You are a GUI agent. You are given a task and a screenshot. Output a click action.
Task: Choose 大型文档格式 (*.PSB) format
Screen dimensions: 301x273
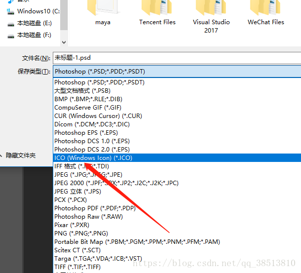pyautogui.click(x=177, y=91)
